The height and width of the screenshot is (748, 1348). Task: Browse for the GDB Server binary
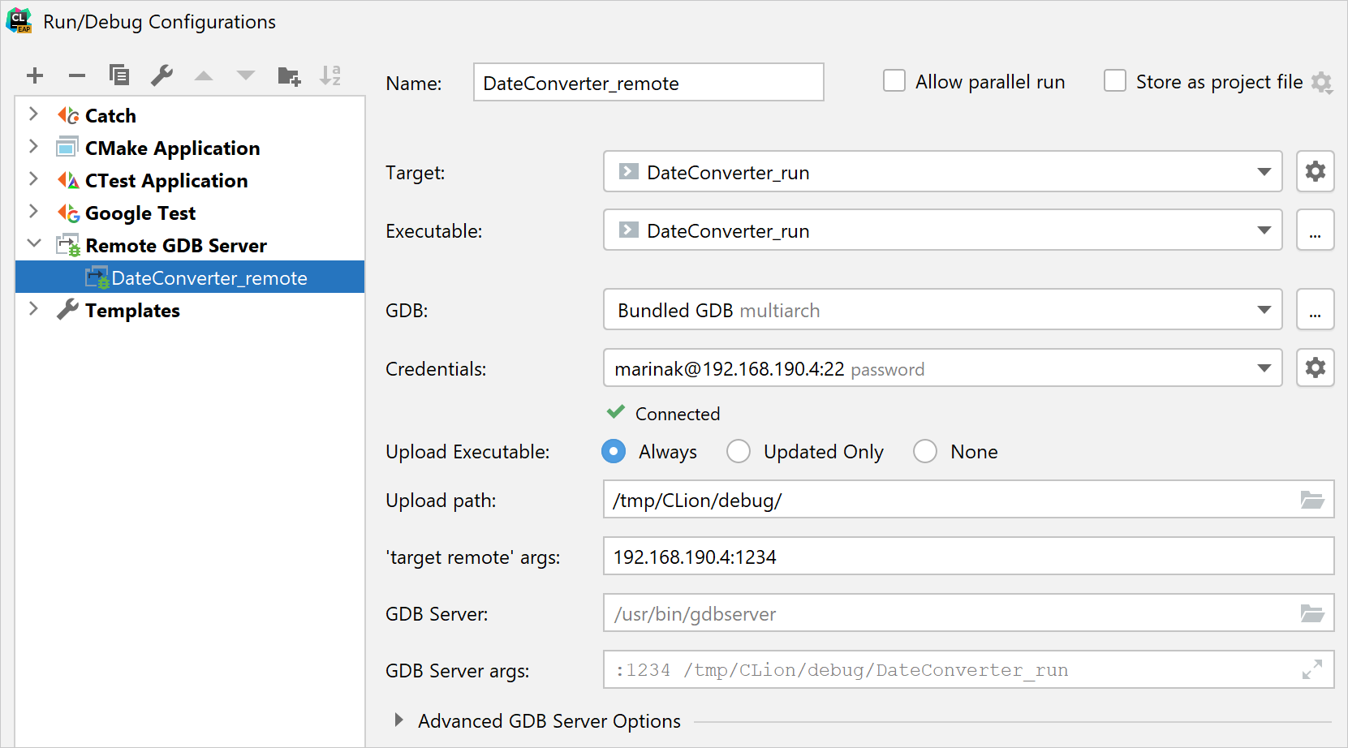[x=1313, y=613]
